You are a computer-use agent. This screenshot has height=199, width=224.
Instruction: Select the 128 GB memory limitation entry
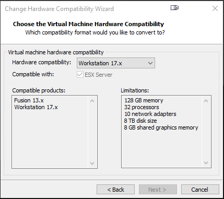point(144,100)
